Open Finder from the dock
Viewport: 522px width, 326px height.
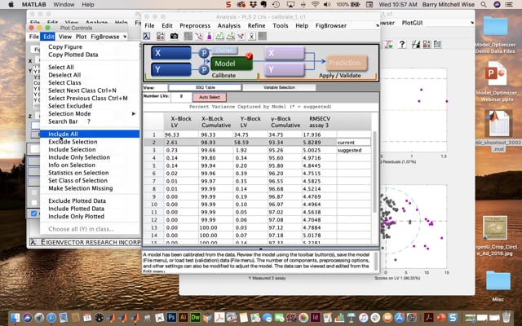point(15,317)
